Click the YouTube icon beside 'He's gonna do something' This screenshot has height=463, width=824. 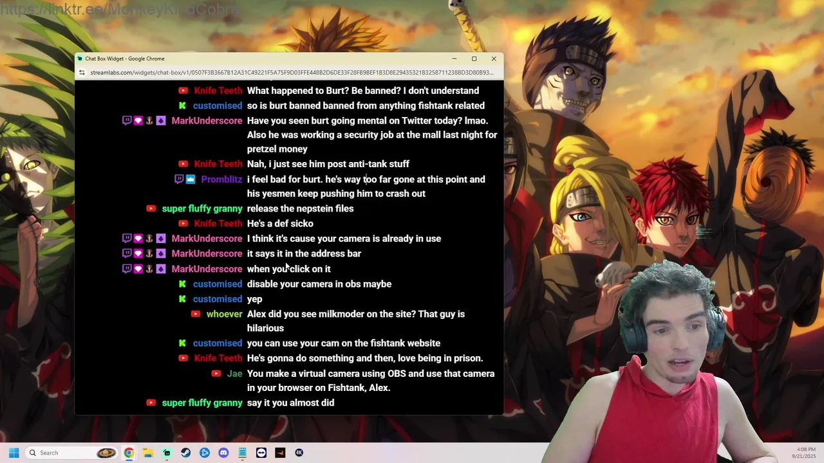tap(183, 358)
